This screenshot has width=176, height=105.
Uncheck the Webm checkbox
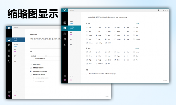[x=134, y=39]
